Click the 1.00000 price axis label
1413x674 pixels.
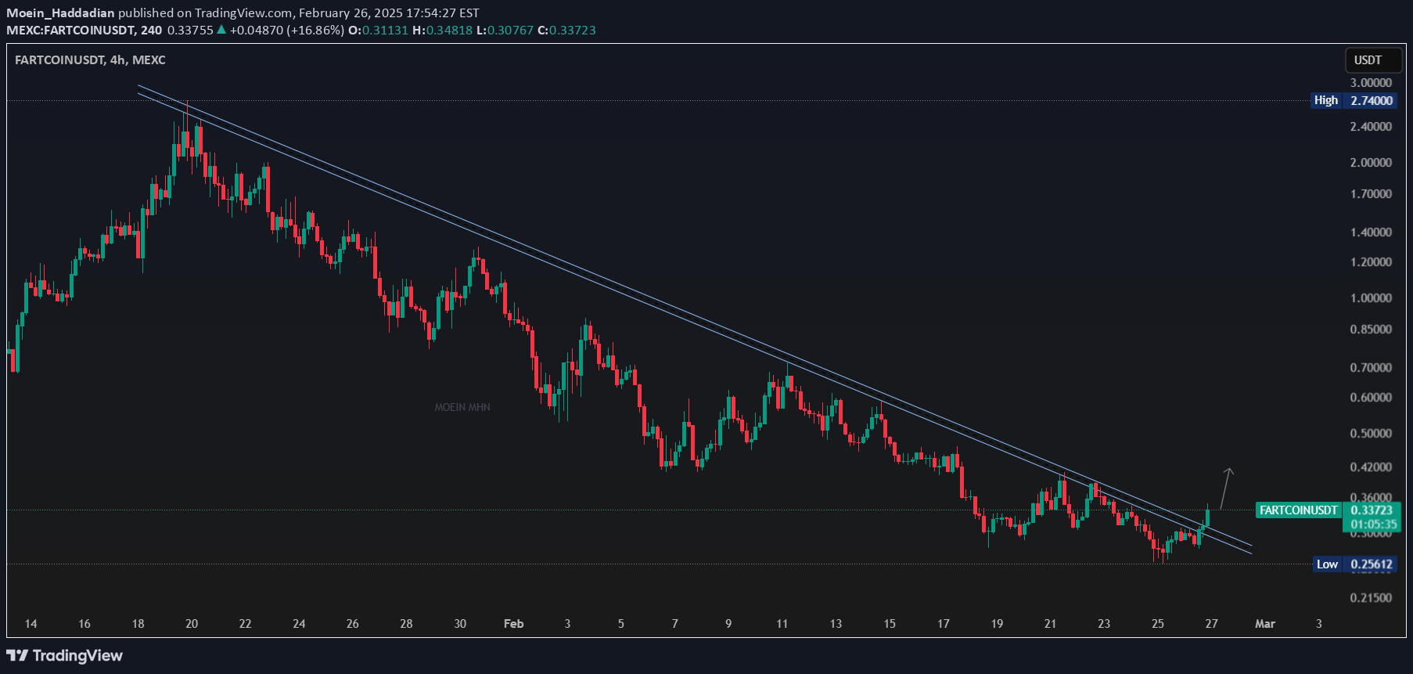pyautogui.click(x=1371, y=297)
